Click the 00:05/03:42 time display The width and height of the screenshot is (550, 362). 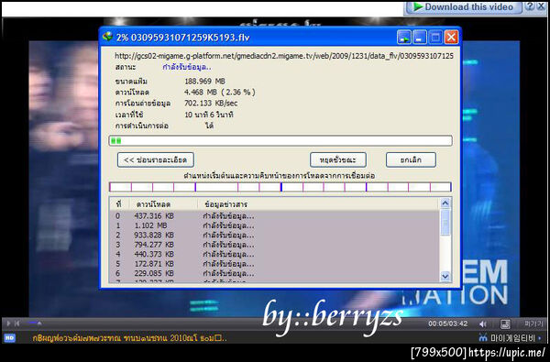tap(447, 324)
